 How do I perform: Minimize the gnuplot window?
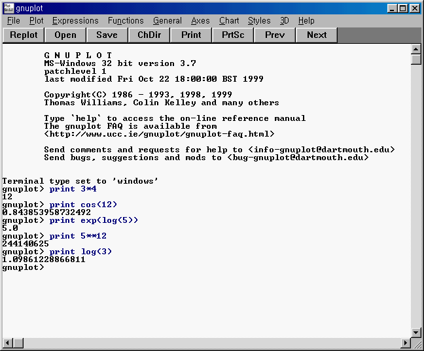pyautogui.click(x=392, y=8)
